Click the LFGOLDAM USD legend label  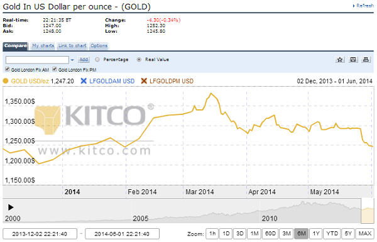point(112,81)
